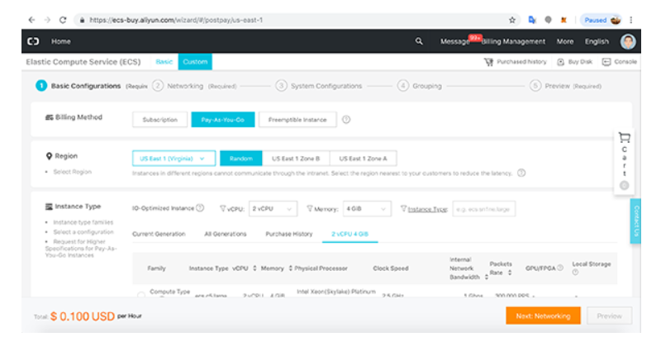Click the IO-Optimized Instance help icon

click(x=200, y=208)
